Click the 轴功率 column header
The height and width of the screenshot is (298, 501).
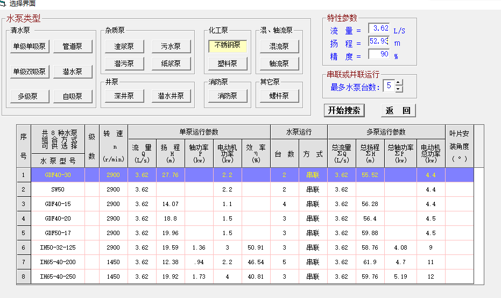(x=199, y=153)
